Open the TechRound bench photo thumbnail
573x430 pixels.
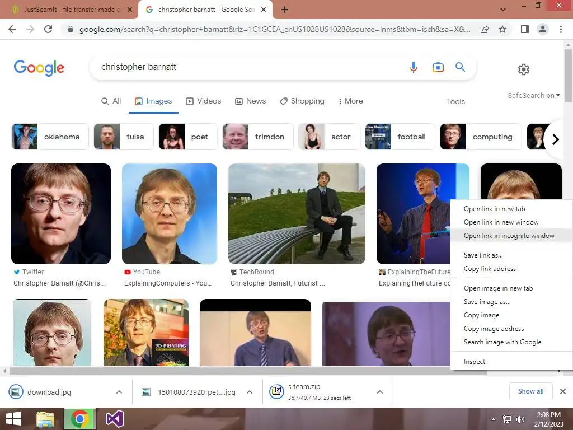(297, 214)
